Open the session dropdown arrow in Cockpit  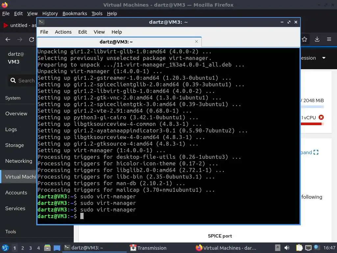coord(324,58)
